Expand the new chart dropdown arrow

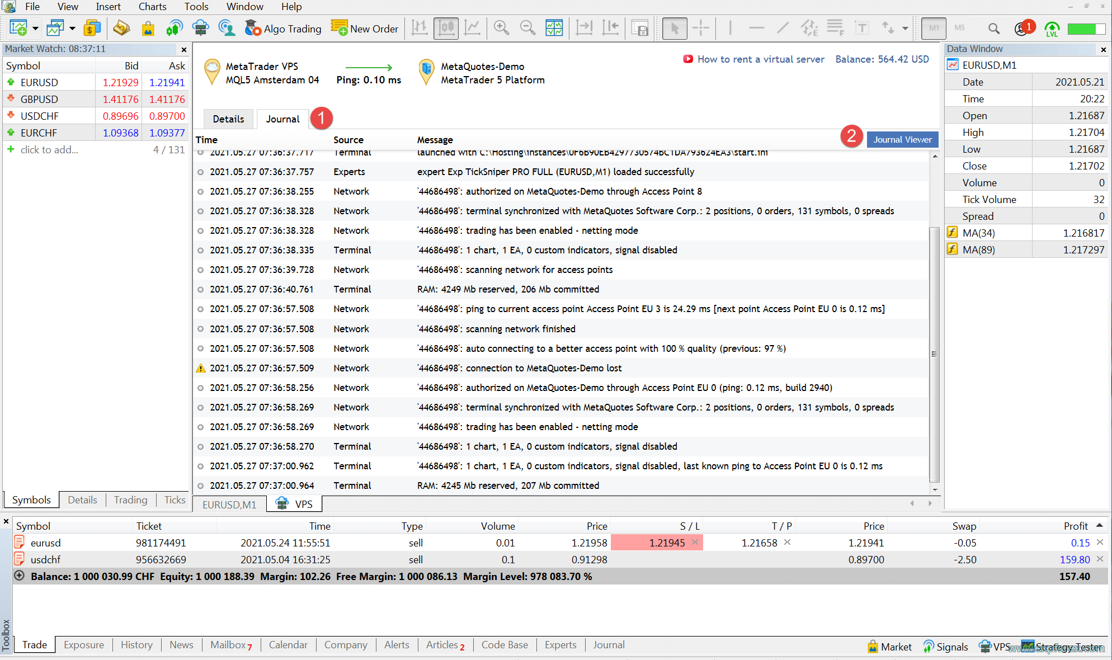point(35,29)
